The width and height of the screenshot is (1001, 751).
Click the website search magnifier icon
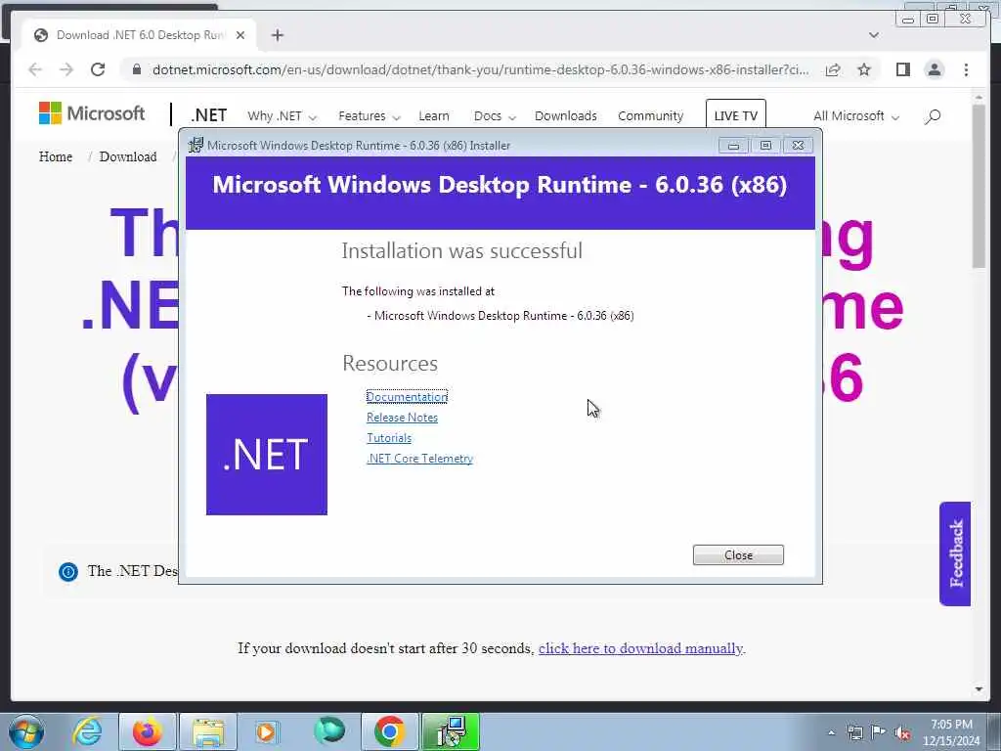pos(933,116)
